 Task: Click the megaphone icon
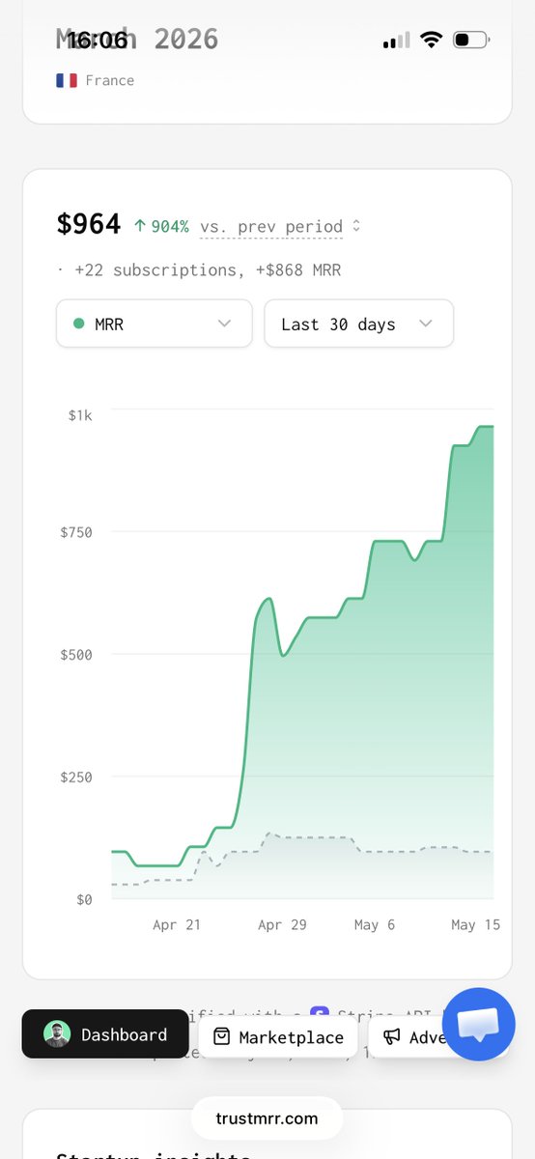[392, 1036]
